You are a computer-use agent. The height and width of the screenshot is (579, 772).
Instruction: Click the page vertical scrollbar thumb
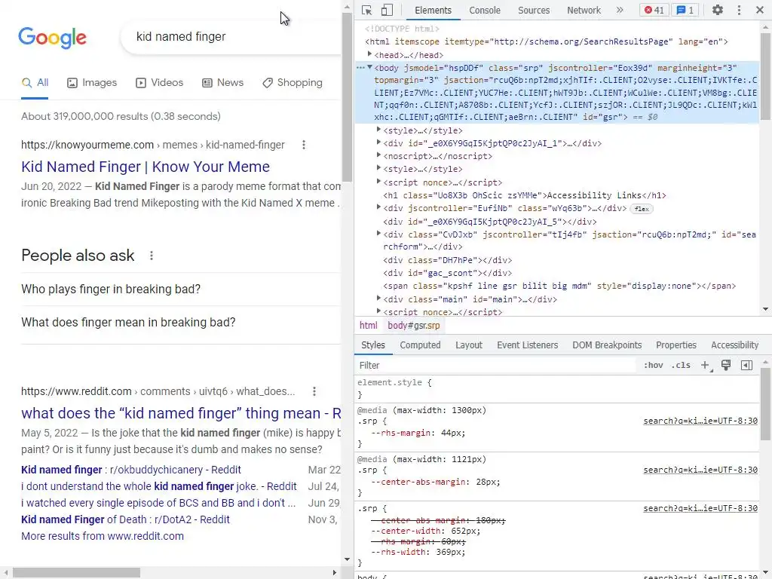point(347,97)
